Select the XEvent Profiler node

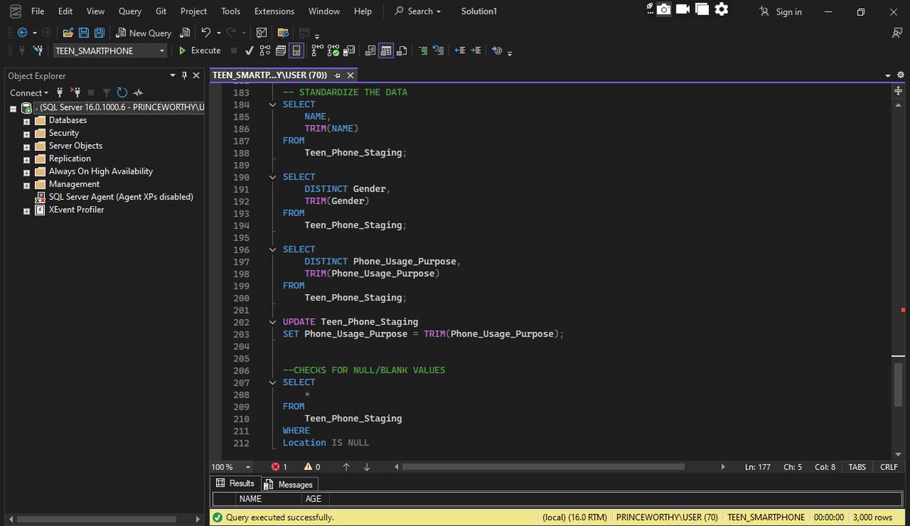tap(77, 210)
